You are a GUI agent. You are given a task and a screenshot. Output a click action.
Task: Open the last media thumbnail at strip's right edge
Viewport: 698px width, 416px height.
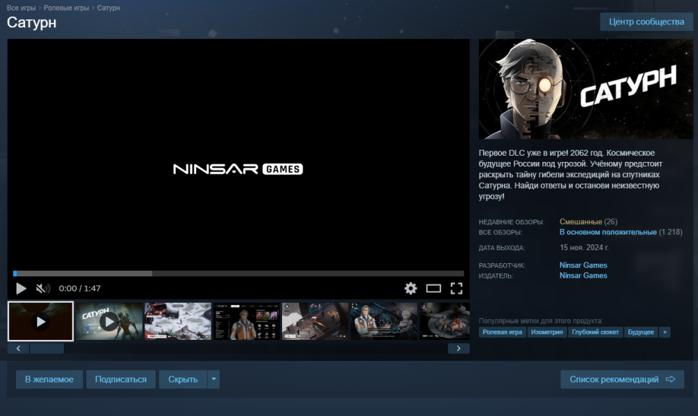point(445,321)
